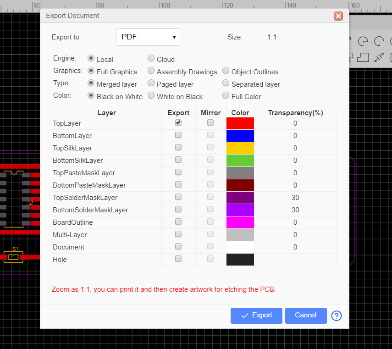Viewport: 392px width, 349px height.
Task: Click the light gray Multi-Layer swatch
Action: pos(240,235)
